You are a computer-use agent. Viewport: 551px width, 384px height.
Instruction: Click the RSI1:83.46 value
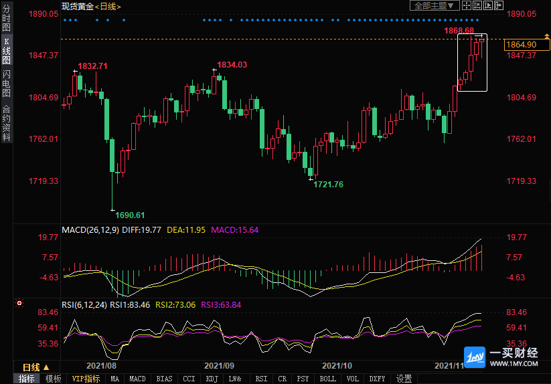130,304
